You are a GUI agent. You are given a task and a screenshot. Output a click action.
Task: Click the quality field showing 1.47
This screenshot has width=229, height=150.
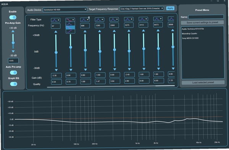(x=100, y=81)
